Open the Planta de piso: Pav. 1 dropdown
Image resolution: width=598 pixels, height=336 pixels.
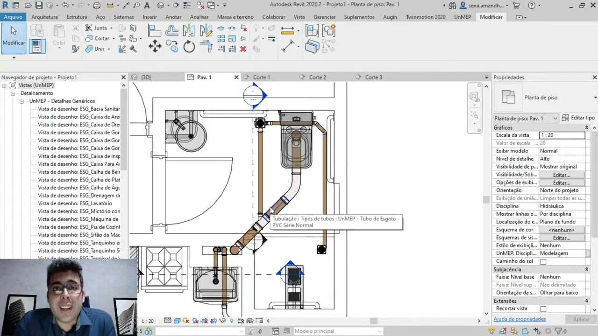coord(526,118)
